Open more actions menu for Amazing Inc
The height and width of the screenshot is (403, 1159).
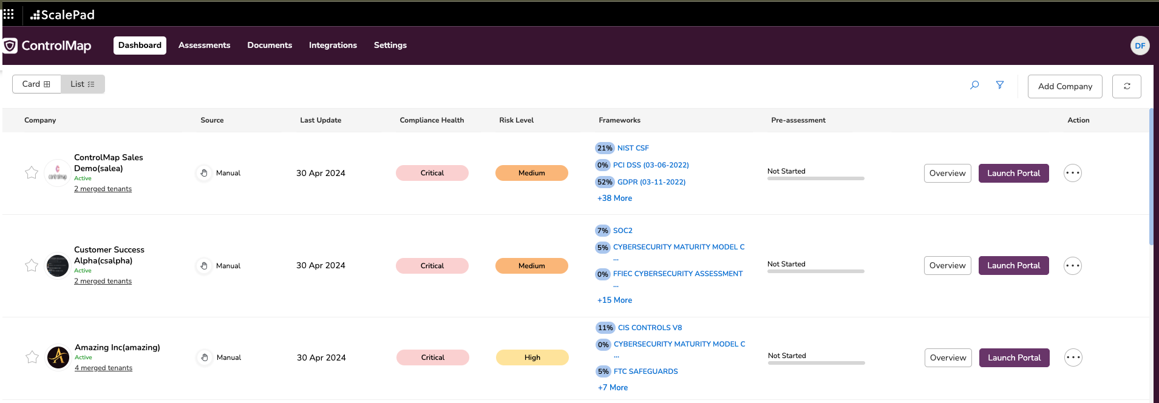click(1073, 357)
